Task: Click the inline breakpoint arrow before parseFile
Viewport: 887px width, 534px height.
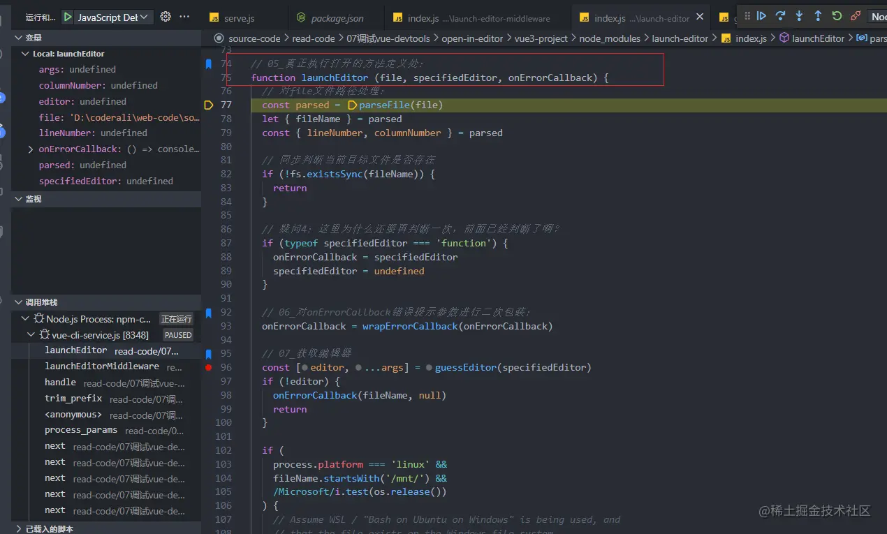Action: (352, 105)
